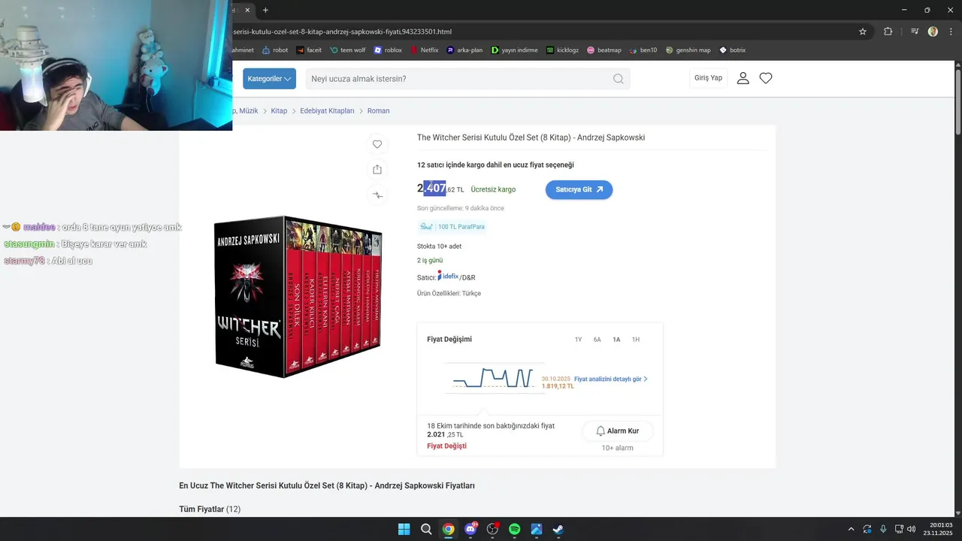Image resolution: width=962 pixels, height=541 pixels.
Task: Click the search magnifier in the search box
Action: 619,79
